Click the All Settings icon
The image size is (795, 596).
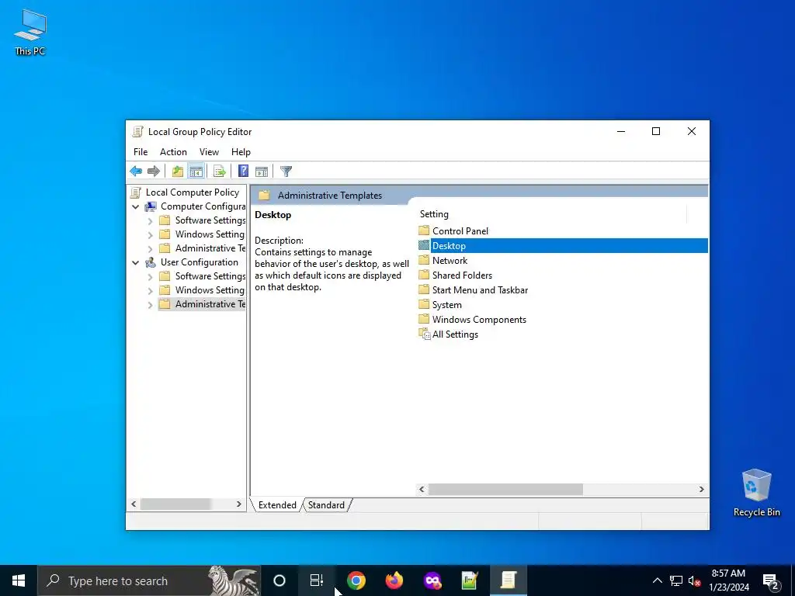424,334
